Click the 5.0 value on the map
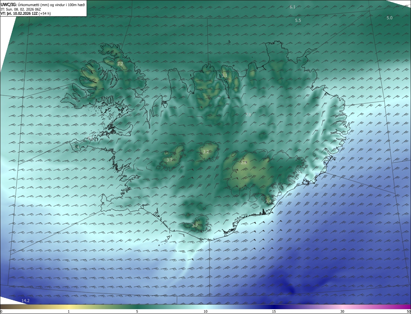This screenshot has width=411, height=314. coord(389,18)
